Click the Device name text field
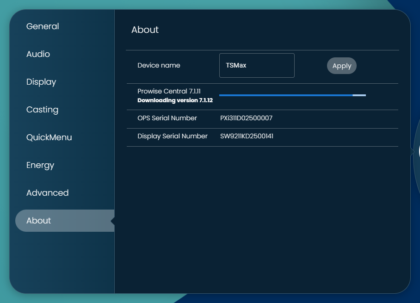The image size is (420, 303). pyautogui.click(x=257, y=66)
